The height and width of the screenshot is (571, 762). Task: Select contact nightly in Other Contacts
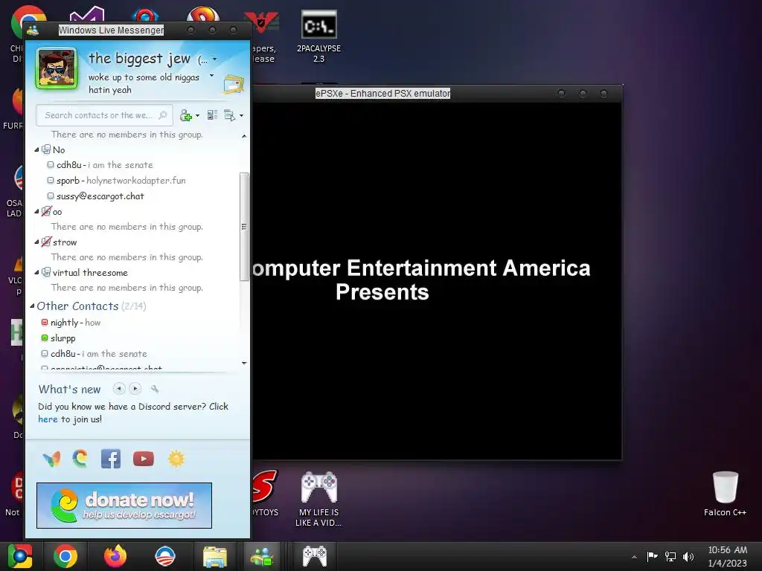pos(71,323)
